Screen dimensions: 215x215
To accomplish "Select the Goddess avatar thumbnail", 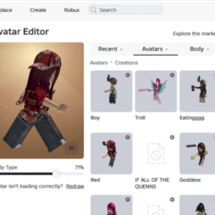I will (197, 154).
